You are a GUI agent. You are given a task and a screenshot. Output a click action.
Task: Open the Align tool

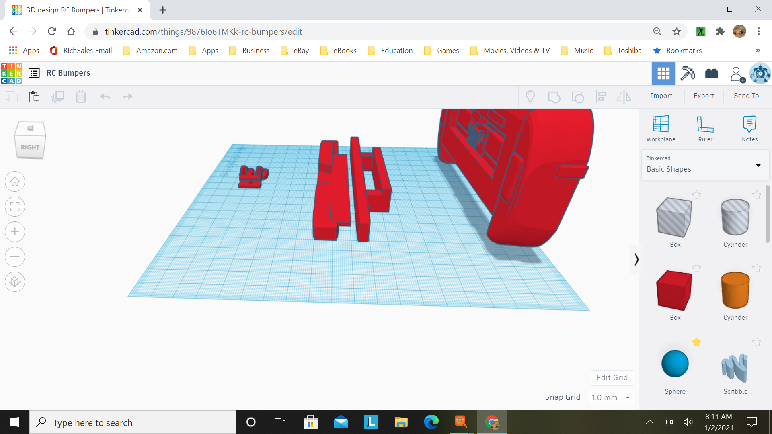[601, 96]
